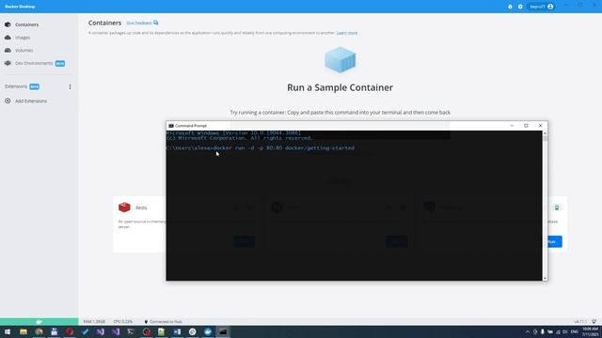This screenshot has height=338, width=602.
Task: Open second purple Visual Studio taskbar icon
Action: (116, 331)
